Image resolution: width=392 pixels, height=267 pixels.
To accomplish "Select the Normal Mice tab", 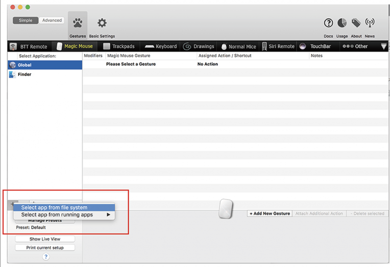I will (x=239, y=46).
